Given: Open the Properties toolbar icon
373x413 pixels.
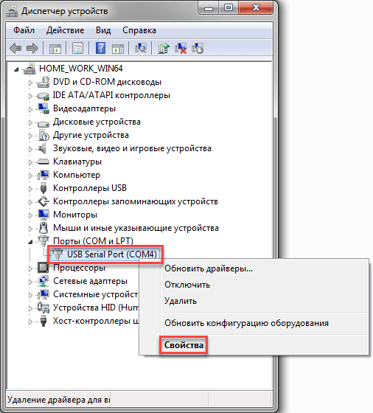Looking at the screenshot, I should pos(77,49).
